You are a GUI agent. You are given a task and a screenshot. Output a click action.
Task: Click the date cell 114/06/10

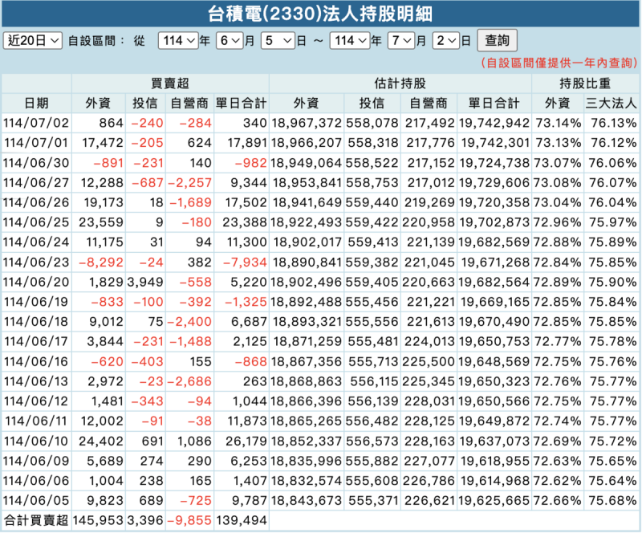36,441
